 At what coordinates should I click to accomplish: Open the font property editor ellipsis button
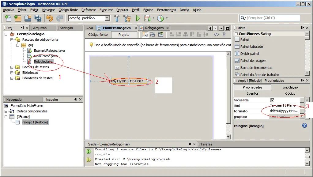tap(302, 105)
